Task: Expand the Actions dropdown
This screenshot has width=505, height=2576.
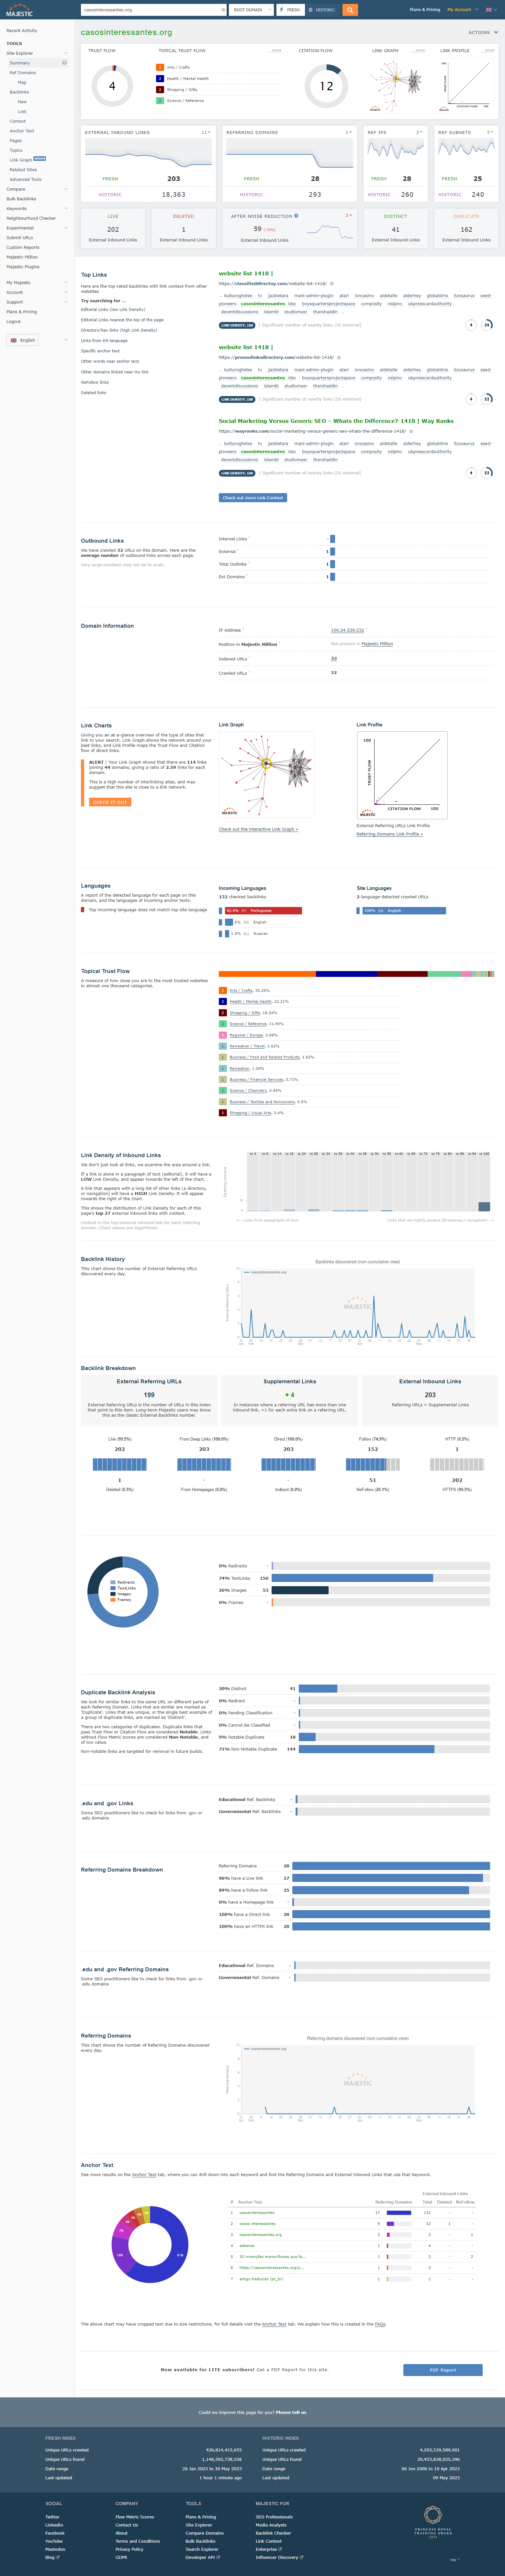Action: [x=482, y=32]
